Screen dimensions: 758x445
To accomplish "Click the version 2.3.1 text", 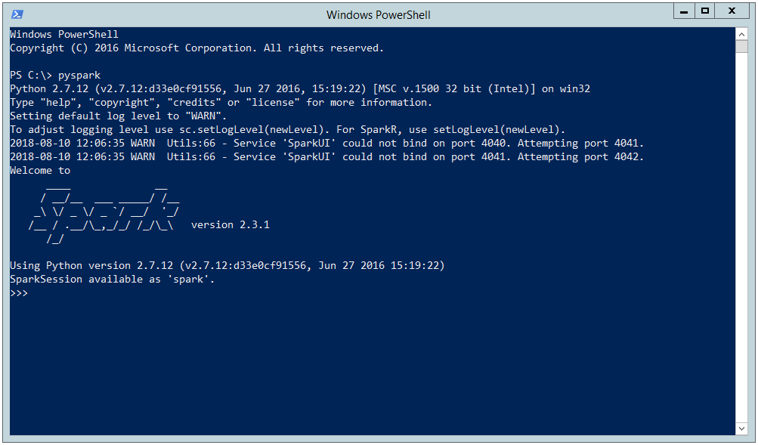I will (x=230, y=225).
